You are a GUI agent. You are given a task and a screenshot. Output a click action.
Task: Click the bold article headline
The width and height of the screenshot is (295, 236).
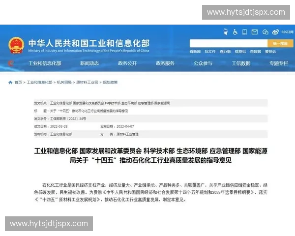(x=151, y=156)
